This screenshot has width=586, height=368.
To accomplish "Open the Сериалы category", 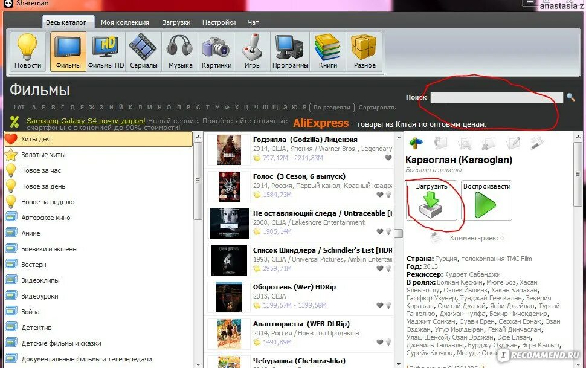I will click(x=144, y=51).
